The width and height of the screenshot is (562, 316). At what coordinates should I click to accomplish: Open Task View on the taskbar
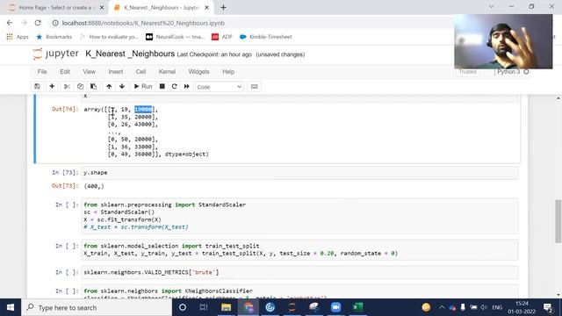pos(204,307)
